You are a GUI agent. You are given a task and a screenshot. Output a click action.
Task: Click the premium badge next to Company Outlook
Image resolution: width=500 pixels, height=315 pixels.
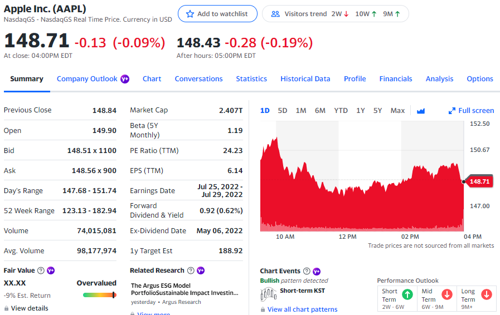(125, 79)
